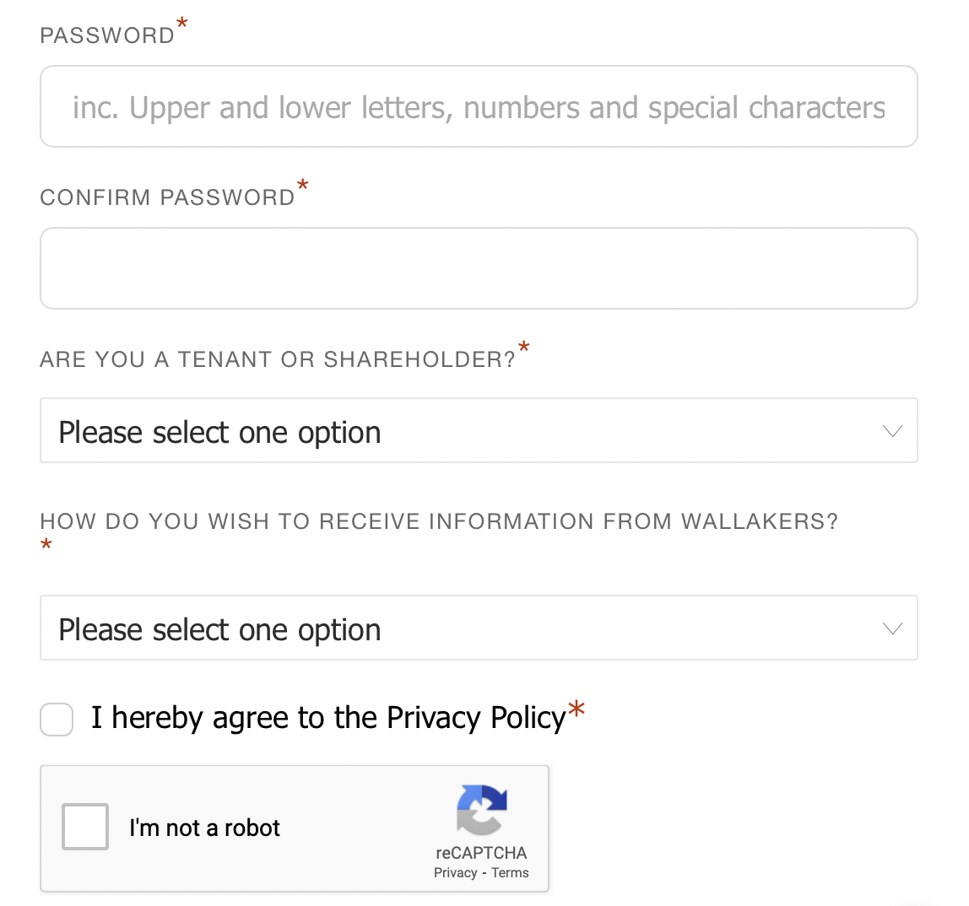Click the chevron arrow in Wallakers information dropdown
969x906 pixels.
click(x=892, y=628)
